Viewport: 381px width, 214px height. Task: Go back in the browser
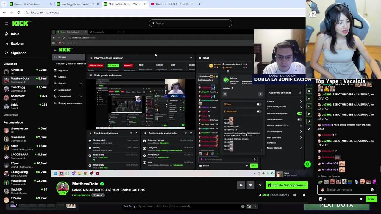4,12
